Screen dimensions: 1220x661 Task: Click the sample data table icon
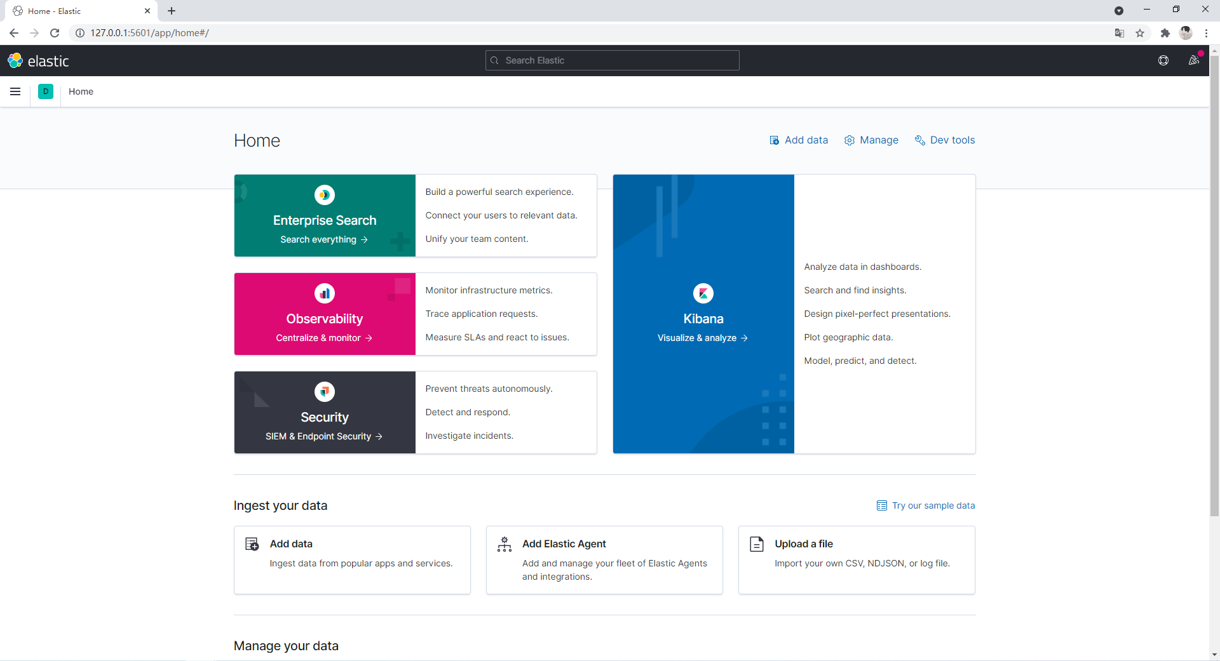click(x=882, y=505)
